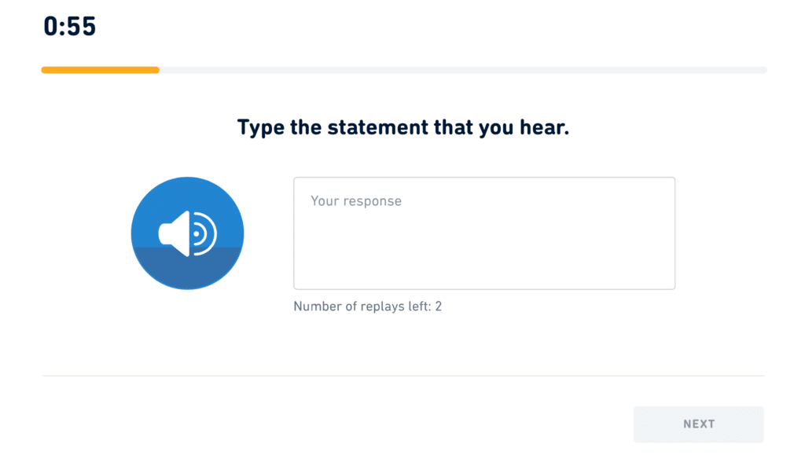
Task: Click the horizontal divider above NEXT
Action: point(402,376)
